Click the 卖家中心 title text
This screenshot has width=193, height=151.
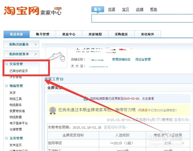51,12
